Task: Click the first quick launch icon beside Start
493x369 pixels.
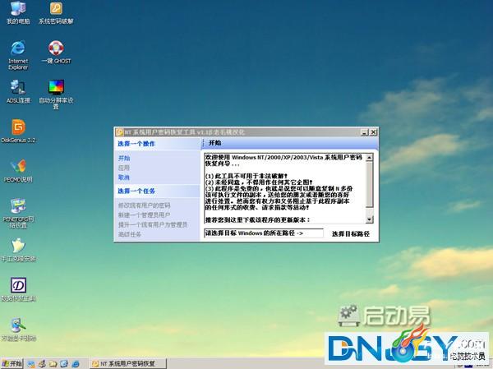Action: click(x=31, y=364)
